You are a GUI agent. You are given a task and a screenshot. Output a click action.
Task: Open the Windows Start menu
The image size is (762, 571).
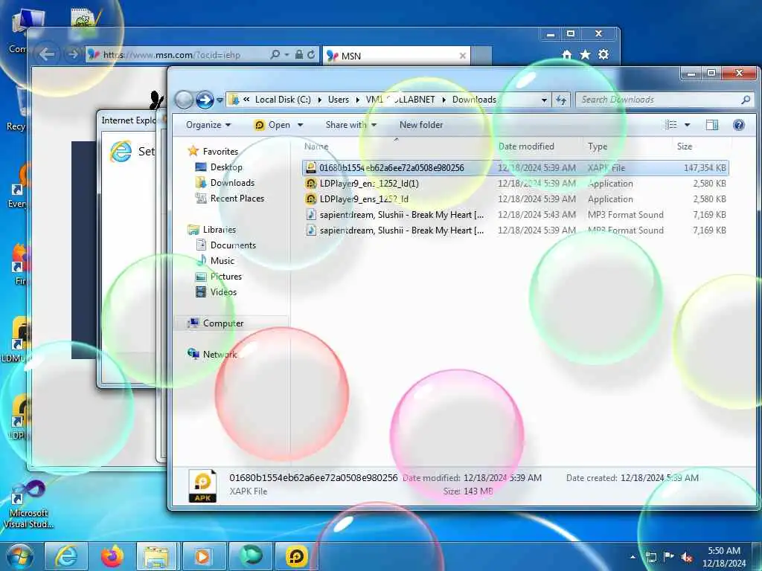click(20, 556)
